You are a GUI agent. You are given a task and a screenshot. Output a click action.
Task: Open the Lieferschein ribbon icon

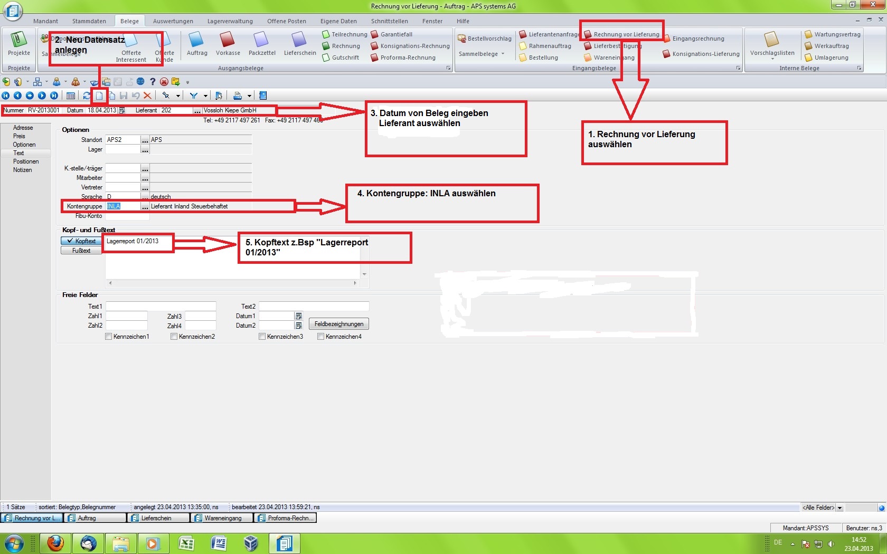point(299,43)
